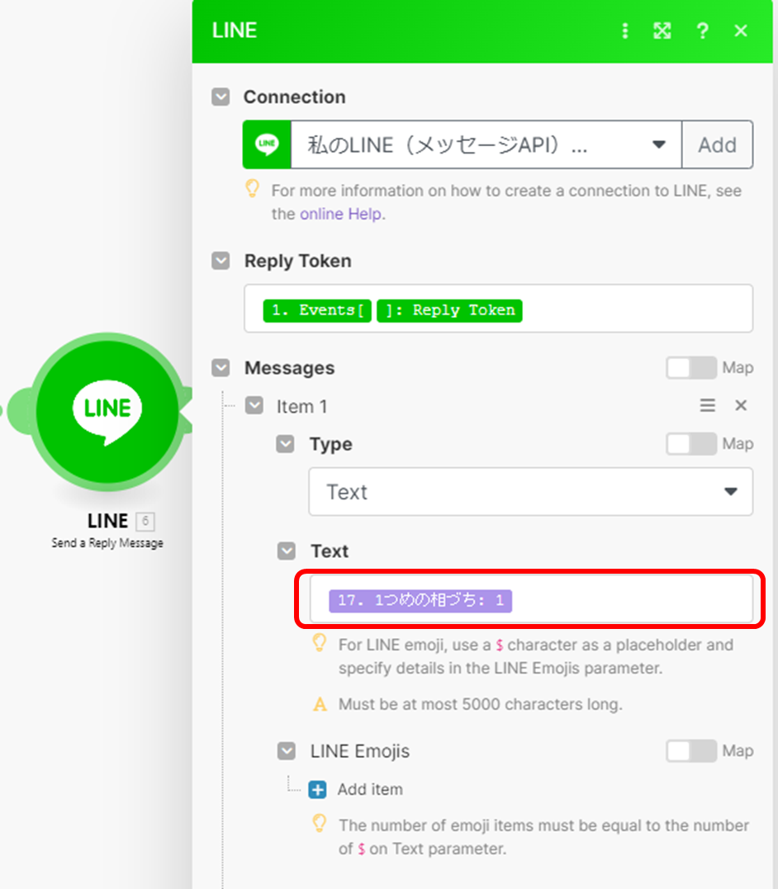This screenshot has width=778, height=889.
Task: Open the three-dot options menu in LINE header
Action: pyautogui.click(x=624, y=31)
